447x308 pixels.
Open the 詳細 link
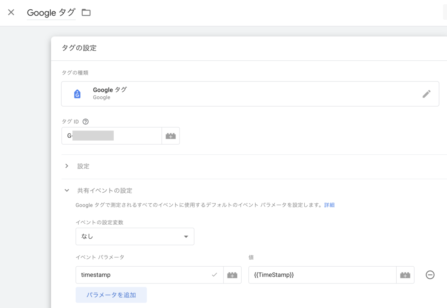click(329, 205)
